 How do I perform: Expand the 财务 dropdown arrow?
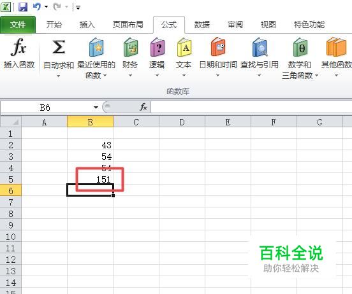(130, 76)
